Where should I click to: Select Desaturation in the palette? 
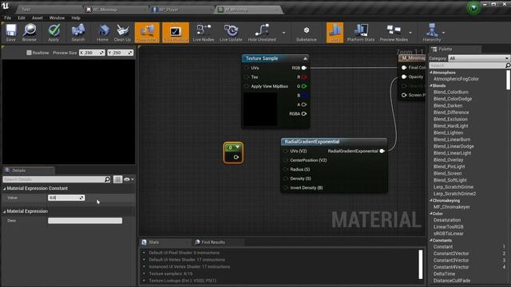(447, 220)
